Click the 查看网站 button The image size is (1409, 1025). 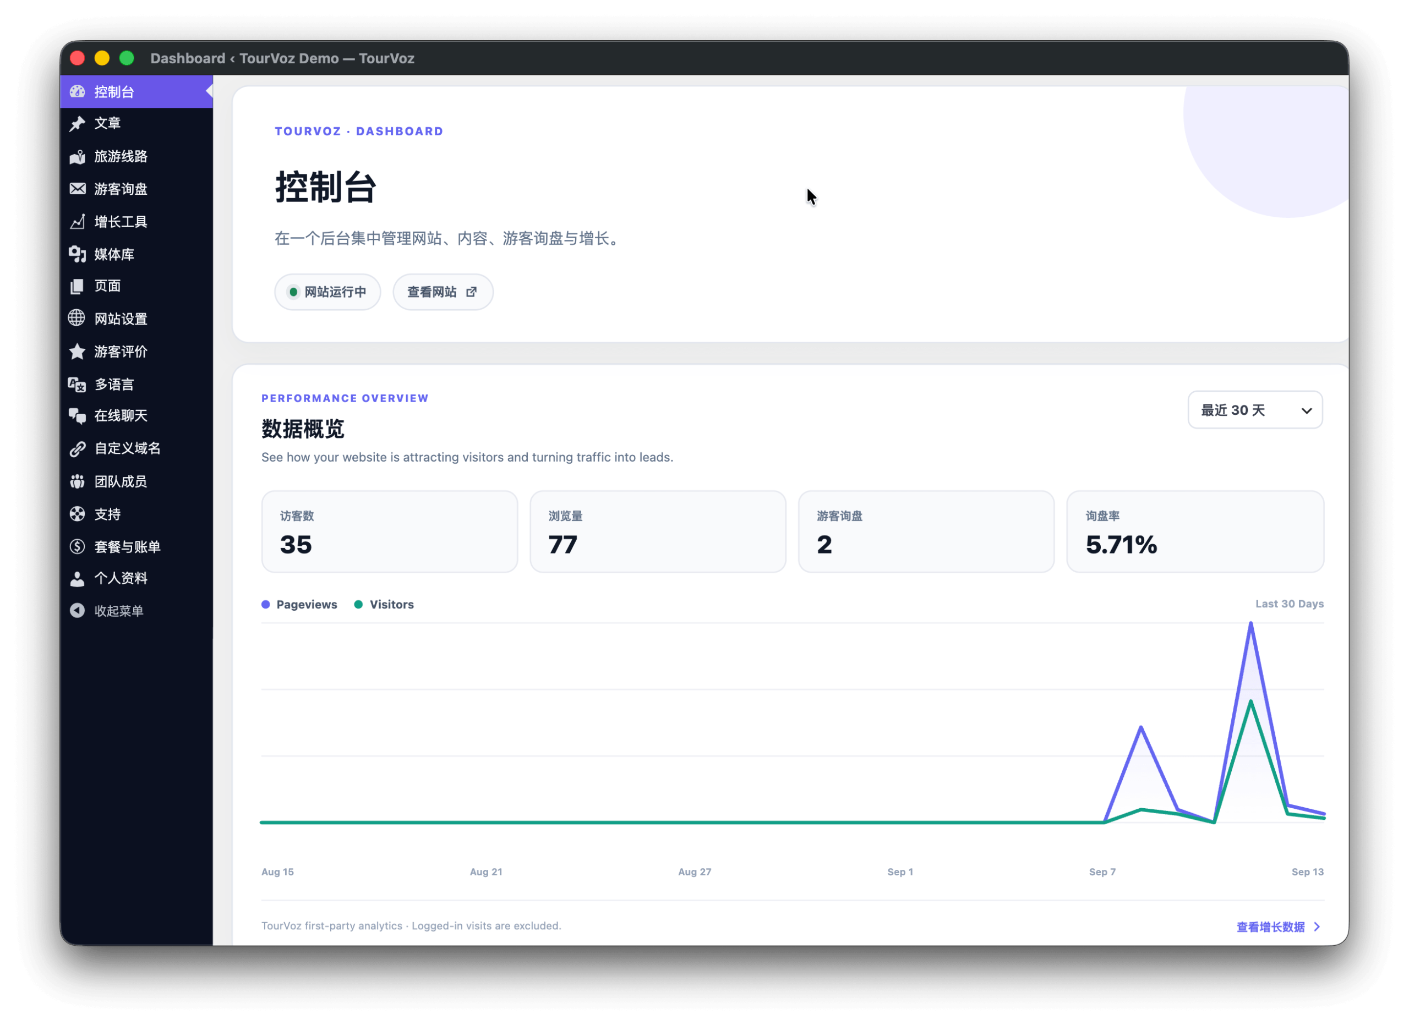point(443,292)
